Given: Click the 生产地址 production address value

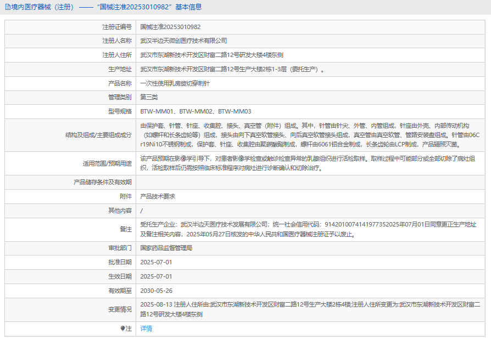Looking at the screenshot, I should (231, 69).
